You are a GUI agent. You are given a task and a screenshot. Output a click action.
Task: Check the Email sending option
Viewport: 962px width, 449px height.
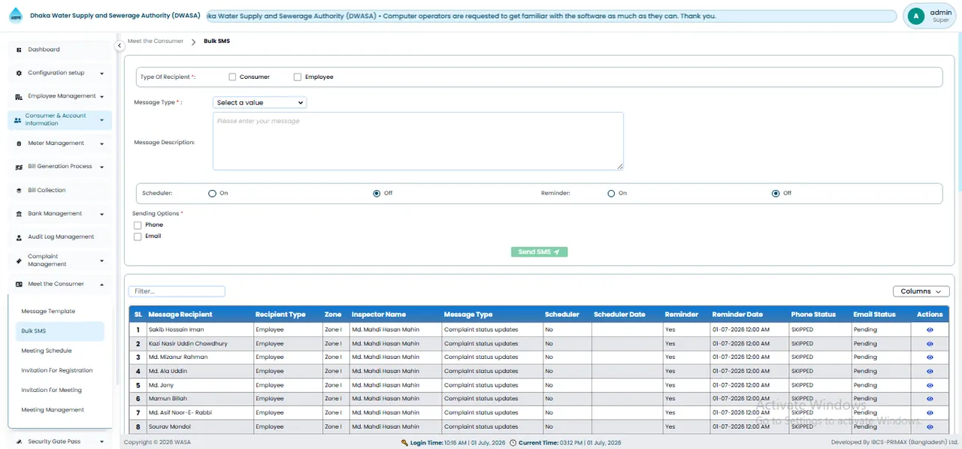click(x=138, y=237)
